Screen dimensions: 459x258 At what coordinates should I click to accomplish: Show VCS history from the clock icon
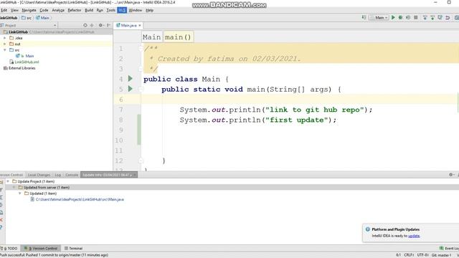coord(440,17)
